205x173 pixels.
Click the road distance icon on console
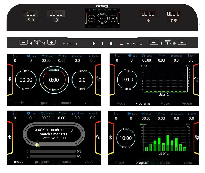tap(148, 20)
